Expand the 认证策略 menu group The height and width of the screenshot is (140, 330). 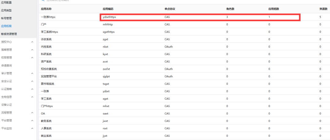[x=32, y=89]
